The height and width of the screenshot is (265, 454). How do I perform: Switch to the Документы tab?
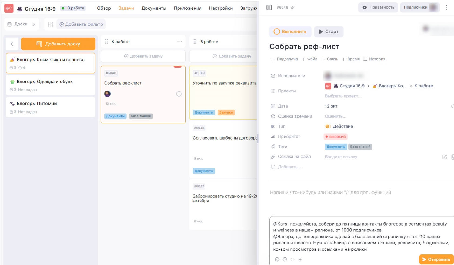(154, 8)
